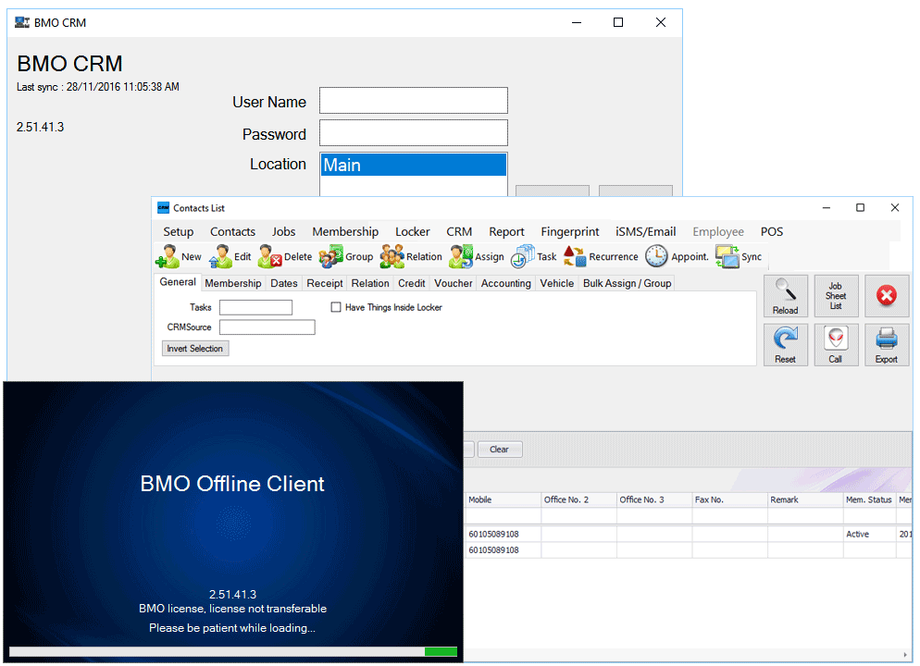Click the Invert Selection button
Viewport: 920px width, 666px height.
click(x=195, y=348)
